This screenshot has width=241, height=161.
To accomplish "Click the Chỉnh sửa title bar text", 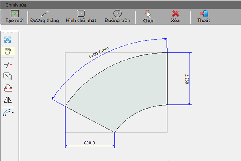I will point(16,5).
